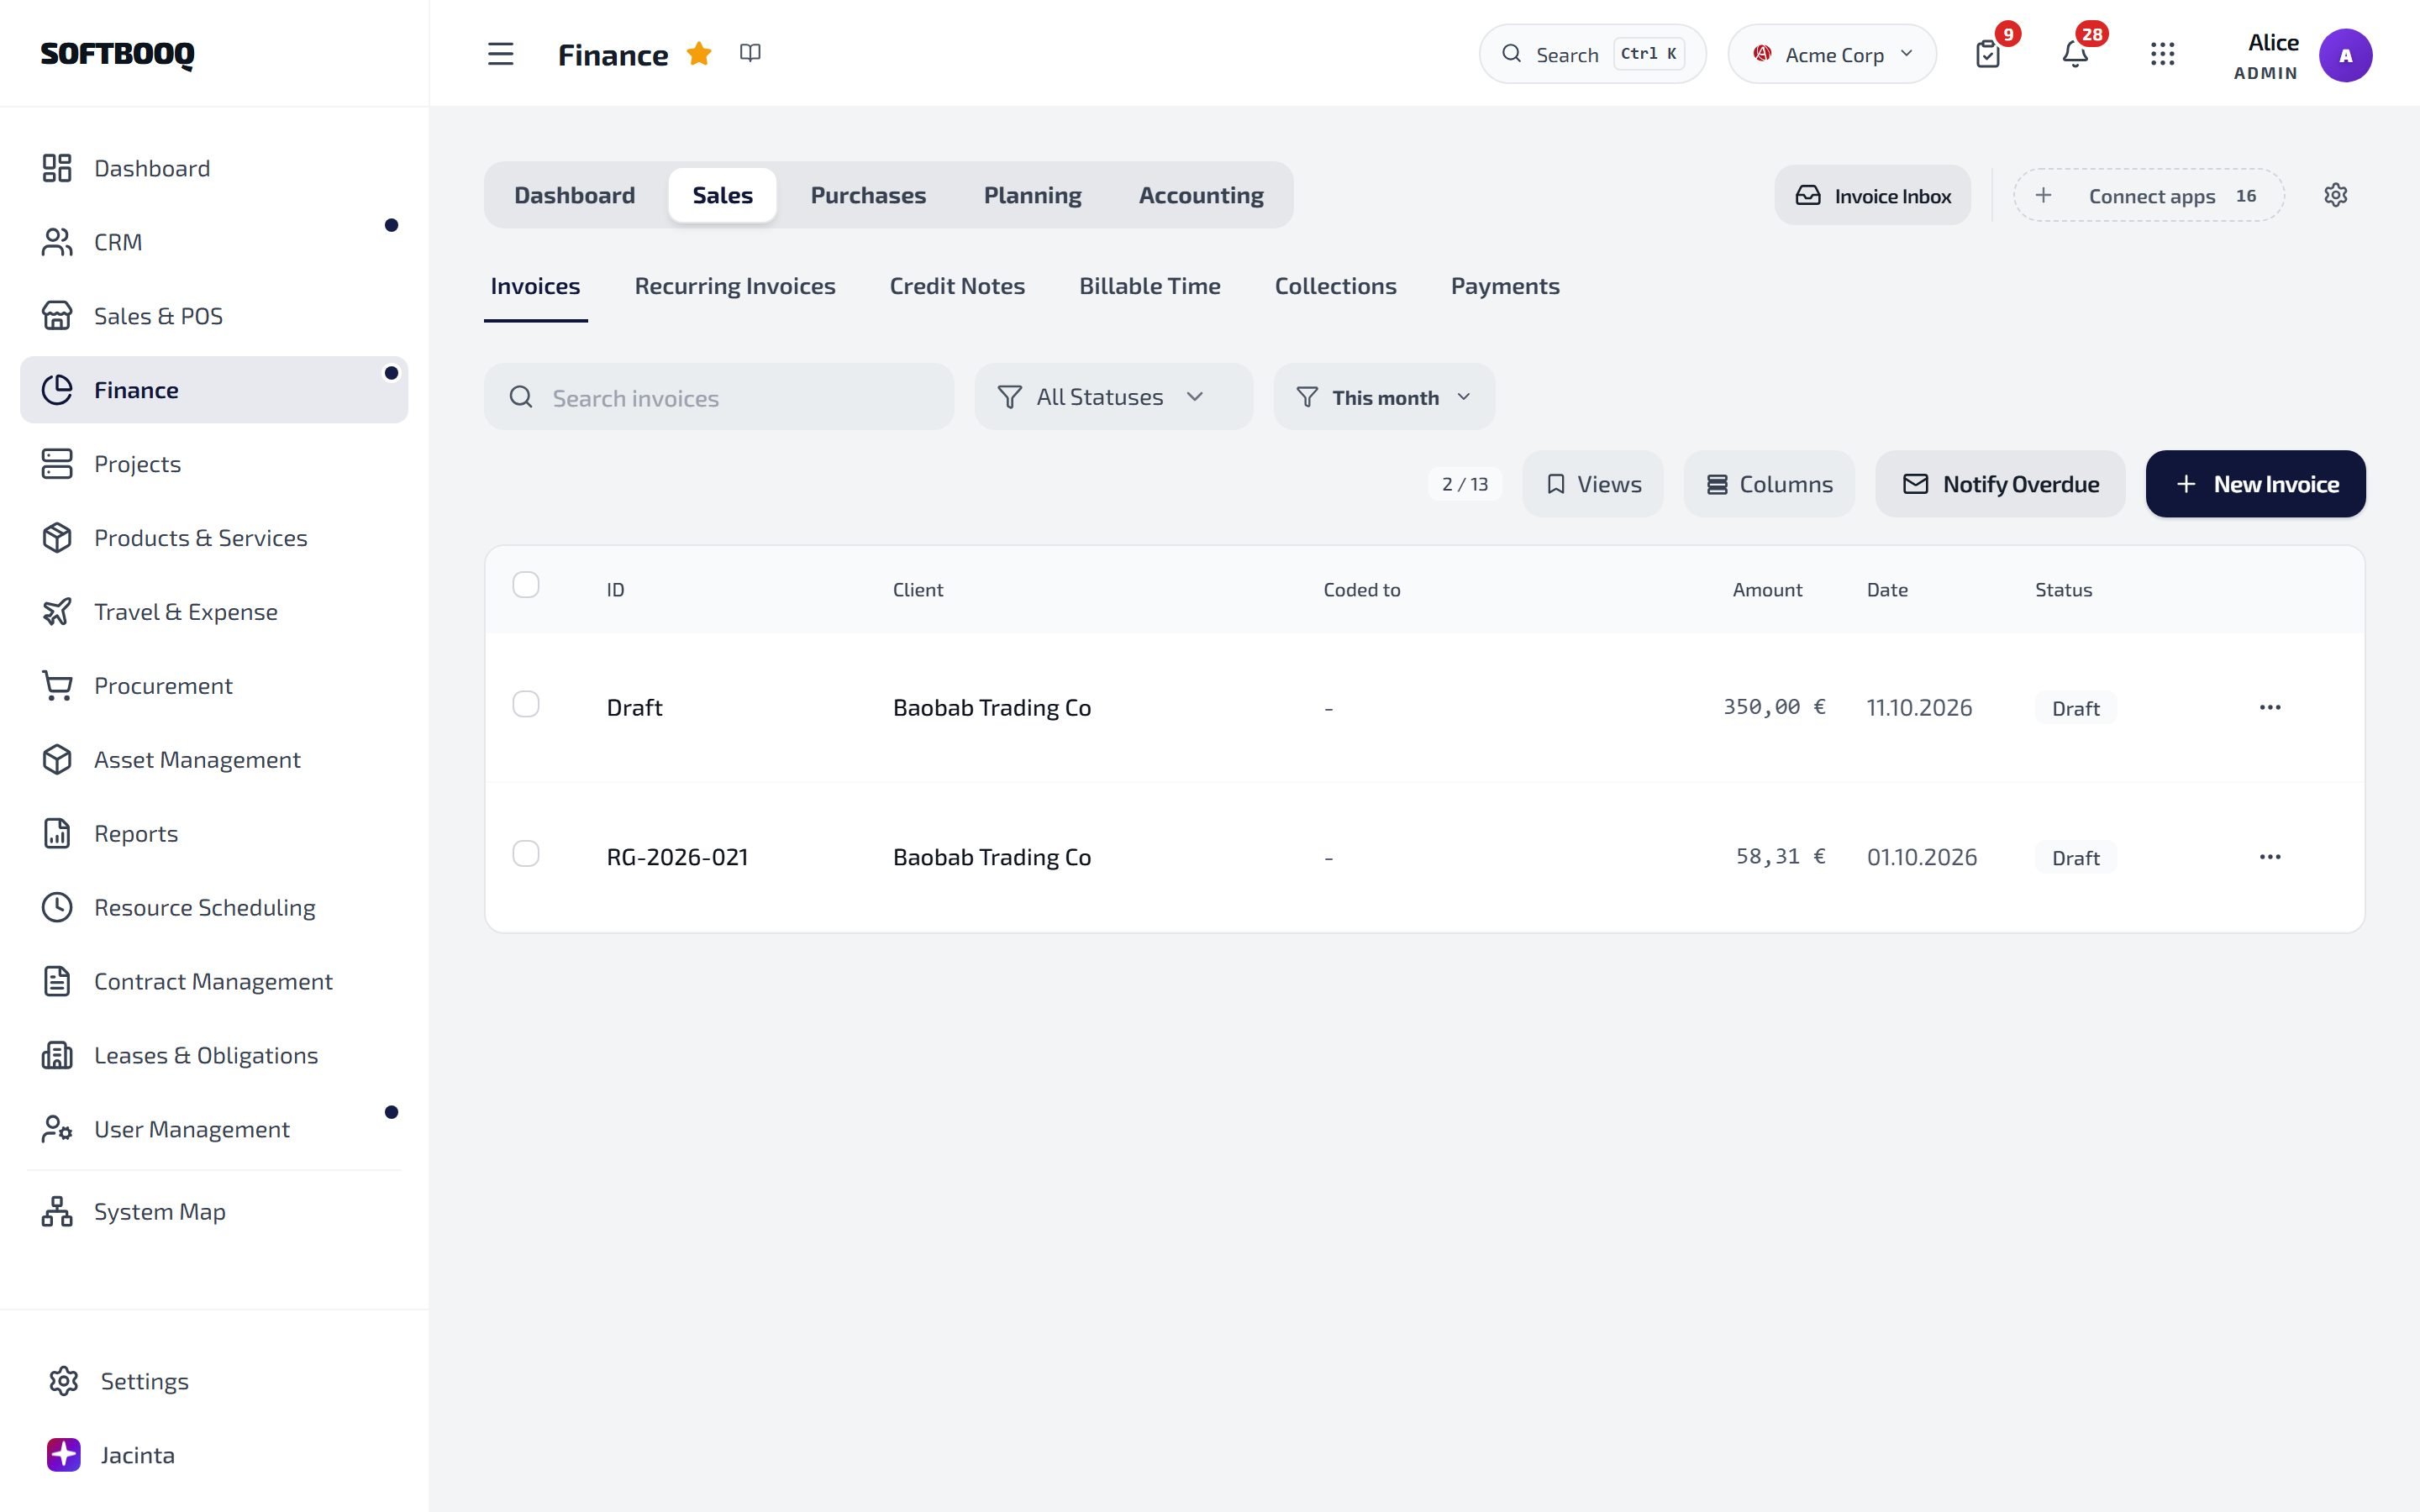
Task: Click Notify Overdue
Action: pos(2000,484)
